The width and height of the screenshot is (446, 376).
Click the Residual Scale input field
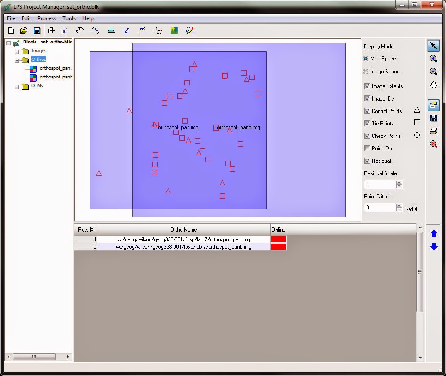click(380, 185)
